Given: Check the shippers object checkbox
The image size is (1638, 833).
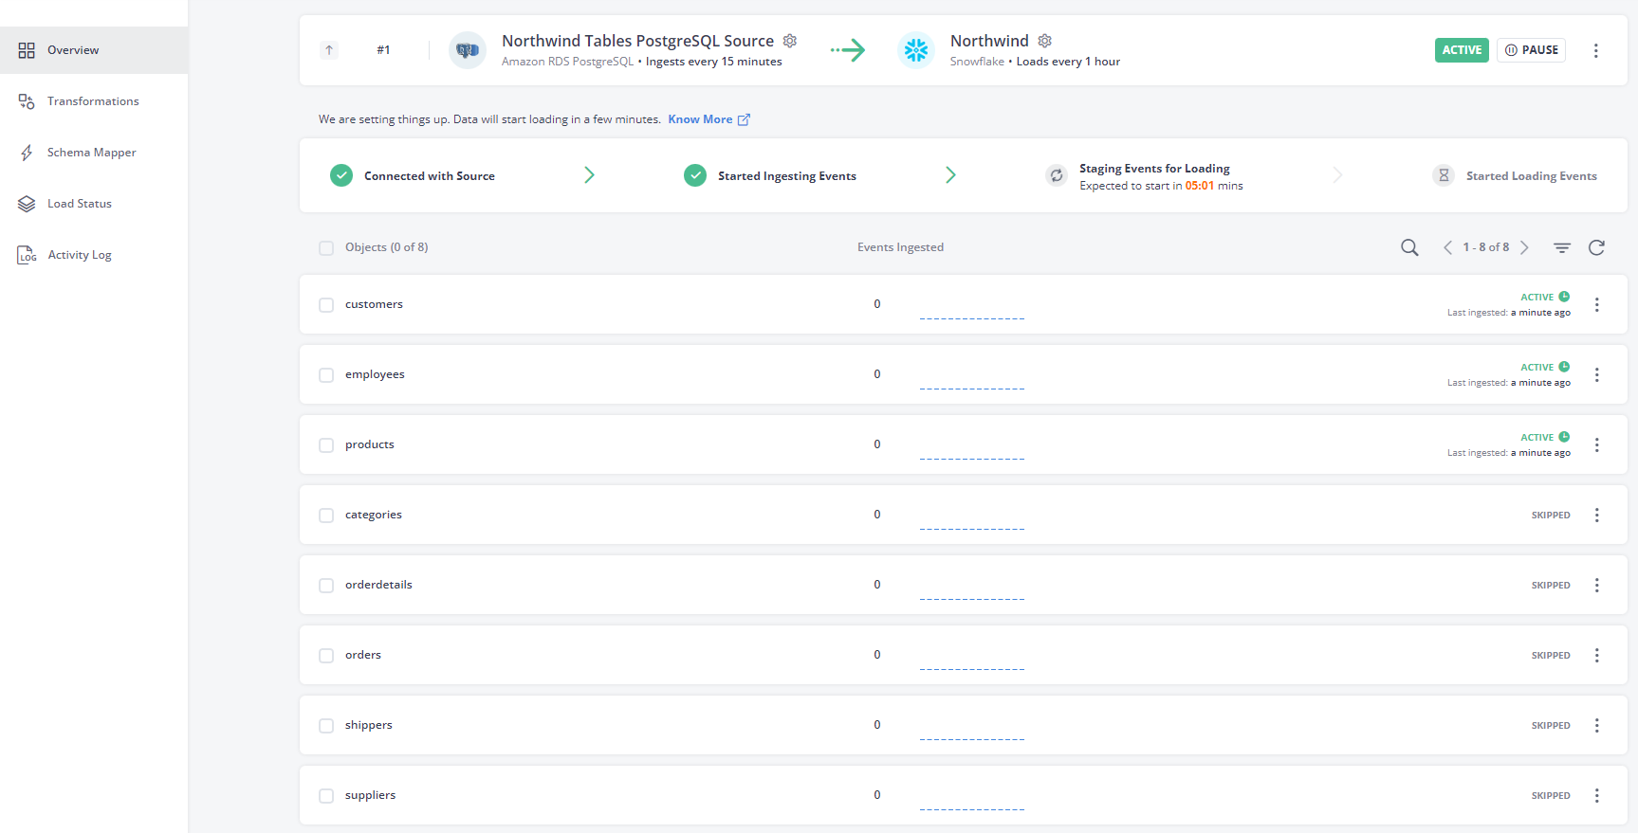Looking at the screenshot, I should coord(326,725).
